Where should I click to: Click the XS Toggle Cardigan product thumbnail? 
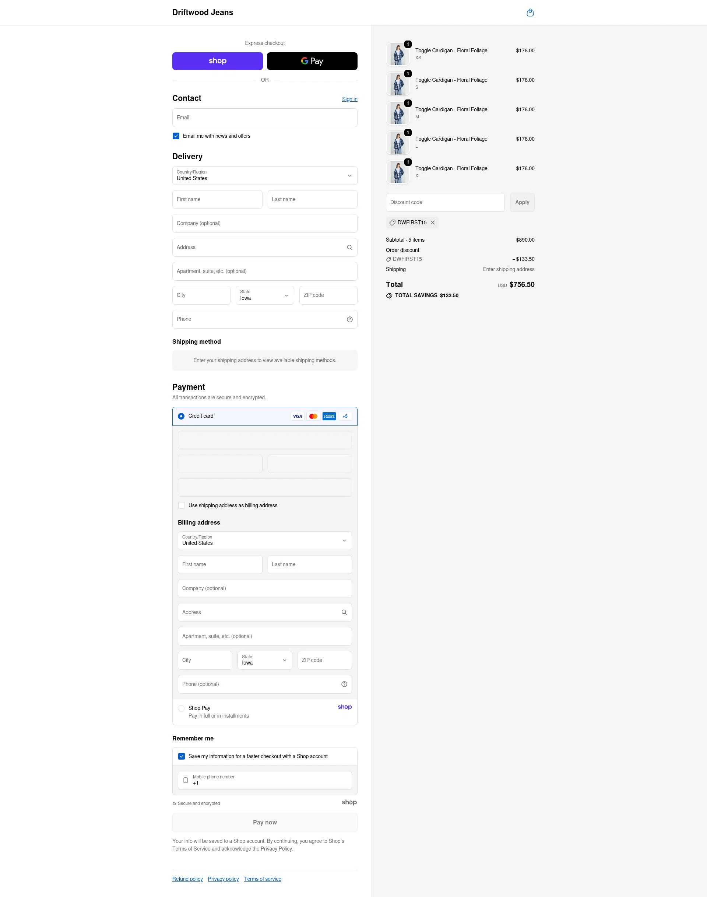[397, 53]
